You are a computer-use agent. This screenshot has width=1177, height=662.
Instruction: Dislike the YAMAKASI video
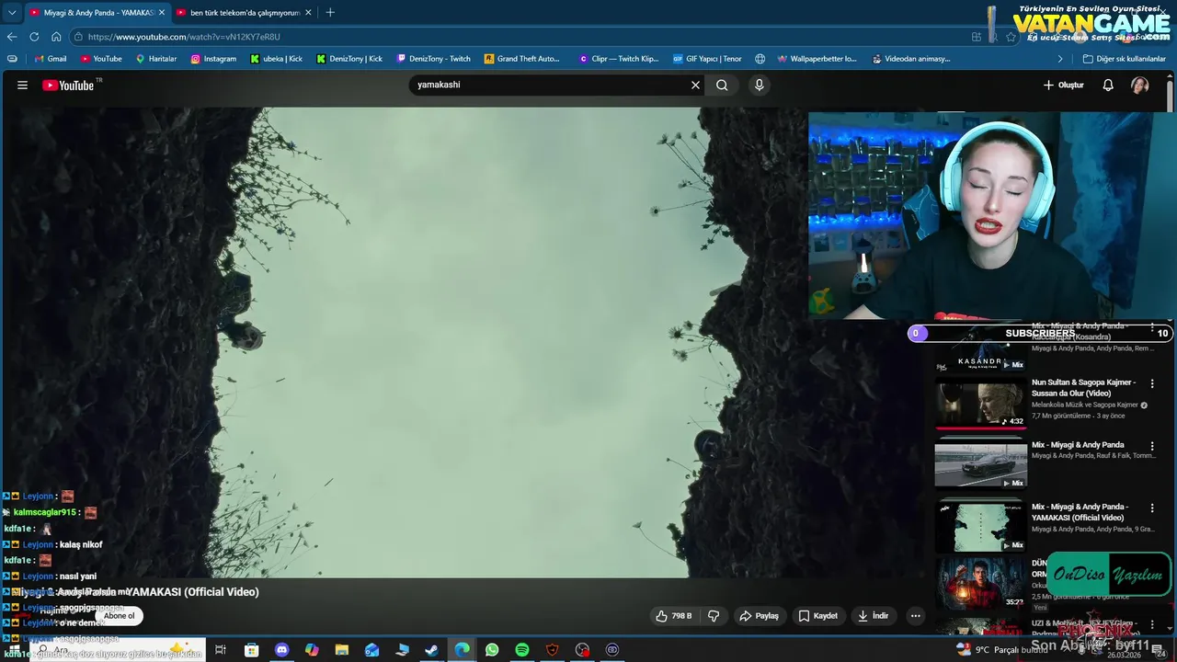(714, 616)
